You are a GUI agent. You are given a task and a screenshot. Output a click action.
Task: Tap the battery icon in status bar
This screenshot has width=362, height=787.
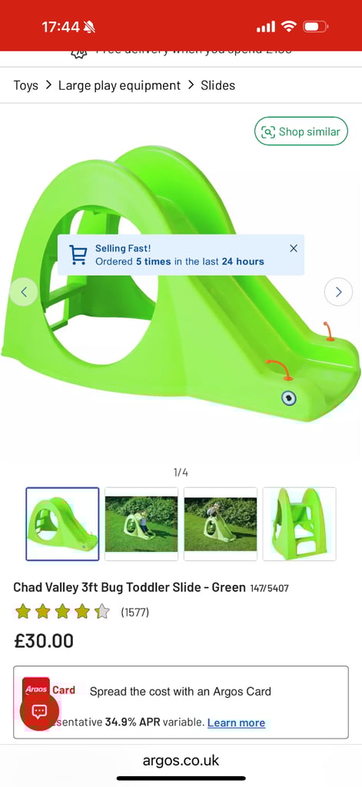(x=315, y=27)
